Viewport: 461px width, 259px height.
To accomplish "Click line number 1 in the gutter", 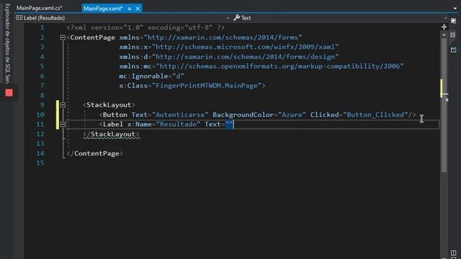I will (x=42, y=27).
